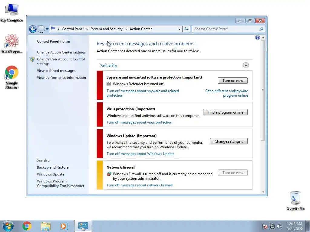This screenshot has height=232, width=310.
Task: Open Windows Program Compatibility Troubleshooter
Action: (61, 183)
